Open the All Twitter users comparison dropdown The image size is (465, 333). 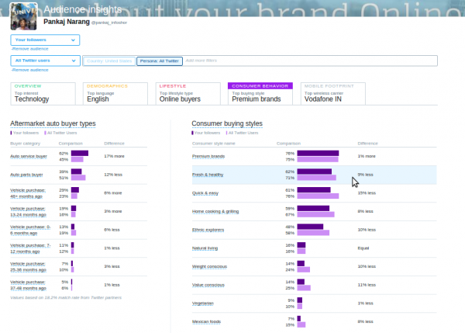pyautogui.click(x=46, y=61)
